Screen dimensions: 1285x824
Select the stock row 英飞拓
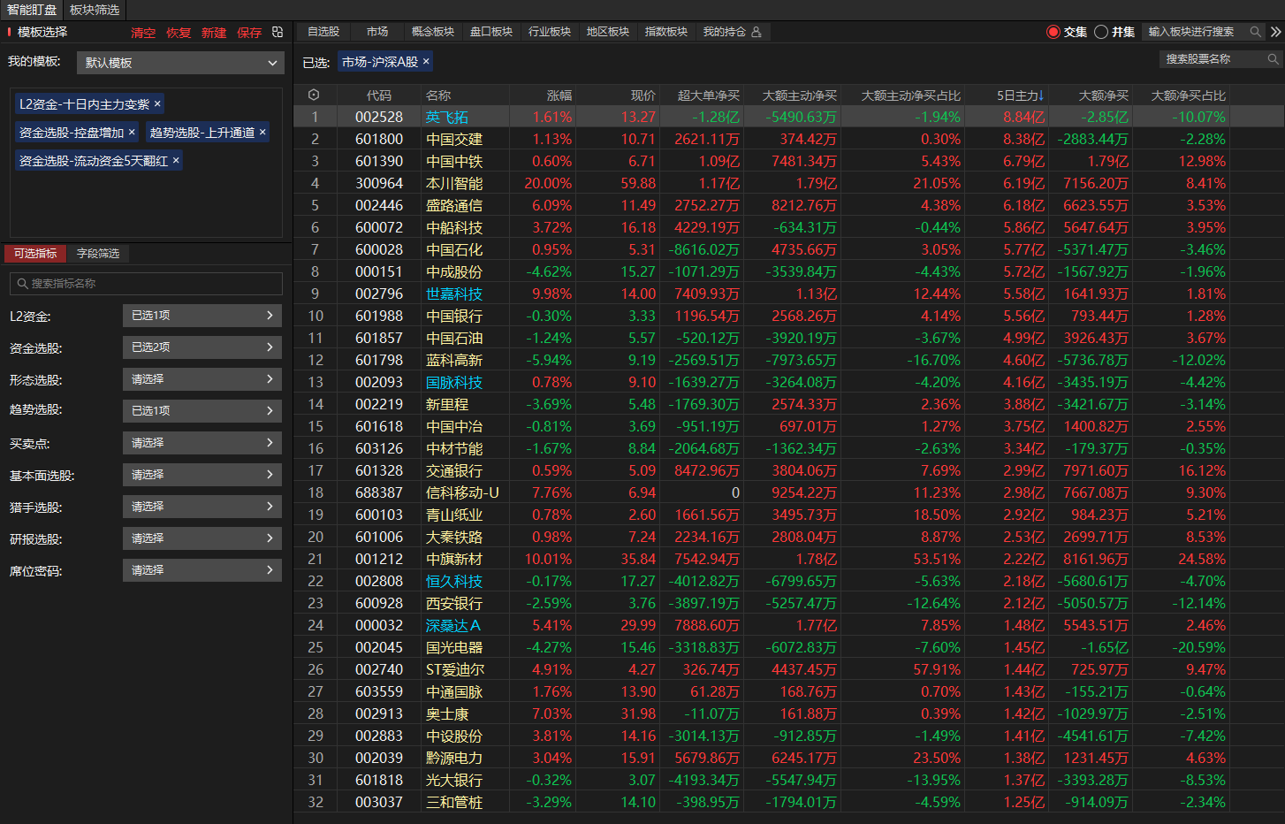point(788,117)
